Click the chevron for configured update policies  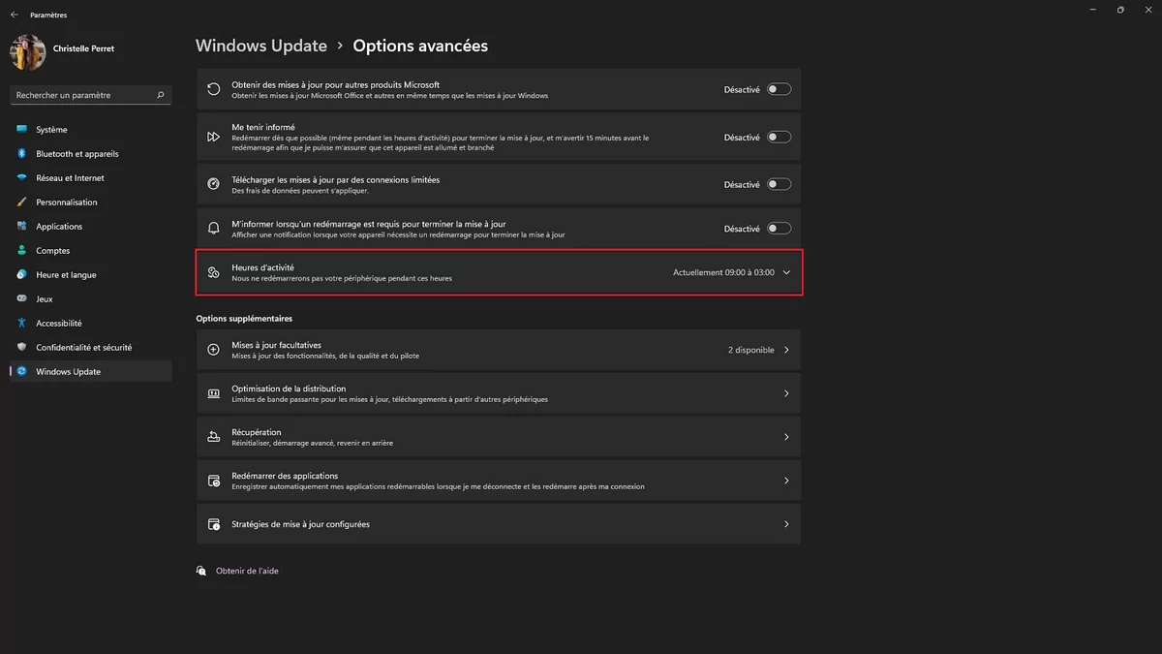786,524
